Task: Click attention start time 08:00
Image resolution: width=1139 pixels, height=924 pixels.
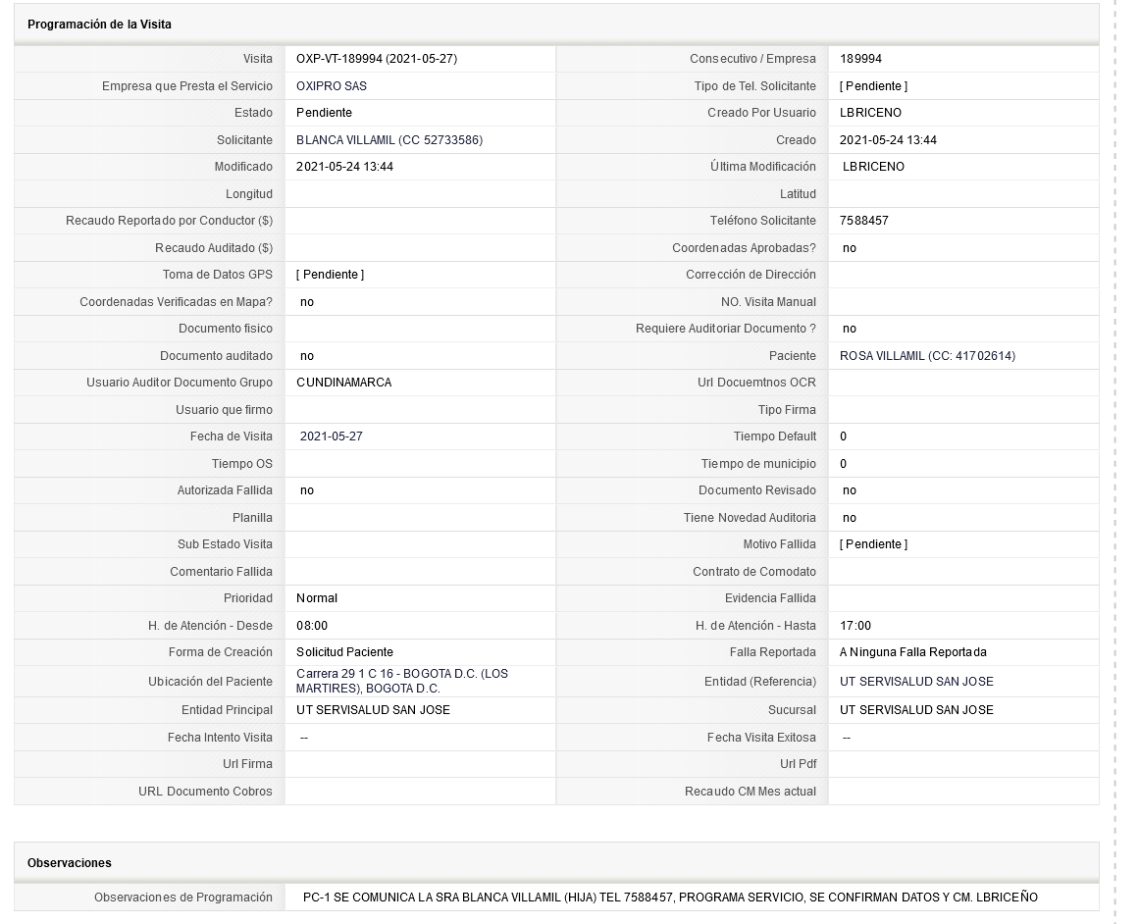Action: [312, 626]
